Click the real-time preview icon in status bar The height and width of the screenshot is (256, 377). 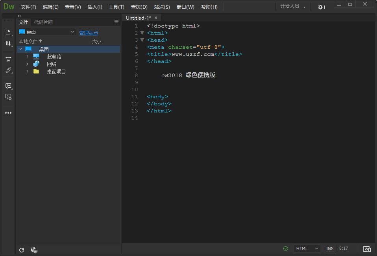tap(367, 249)
